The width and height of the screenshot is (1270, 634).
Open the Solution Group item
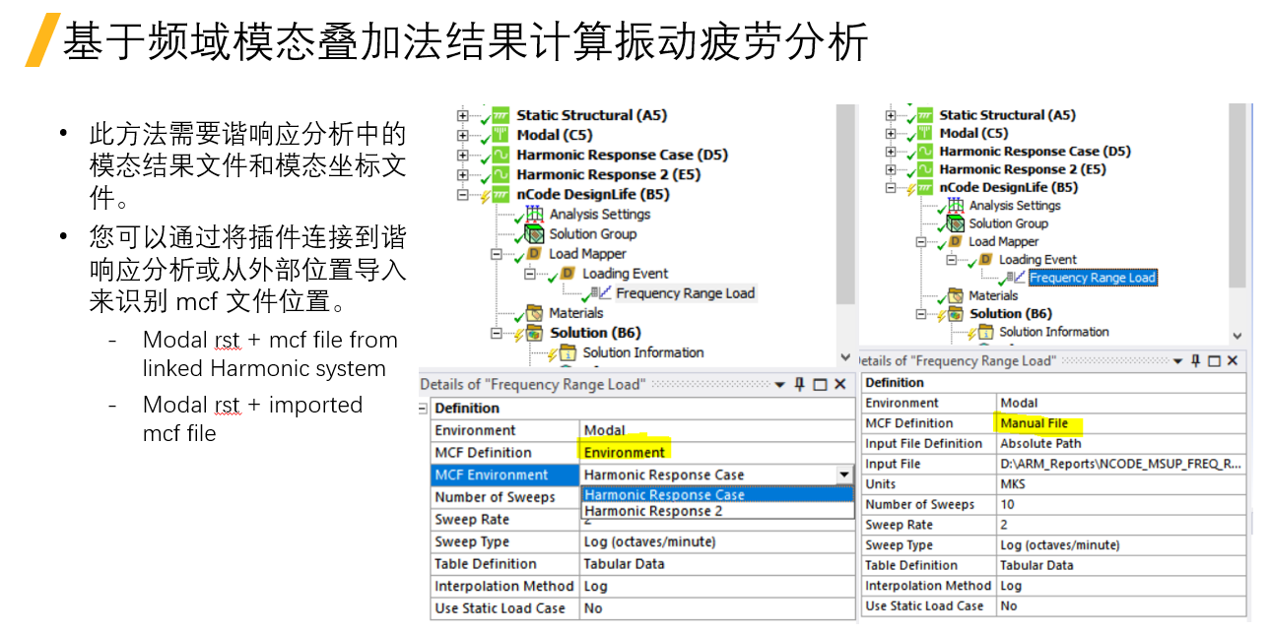click(535, 234)
